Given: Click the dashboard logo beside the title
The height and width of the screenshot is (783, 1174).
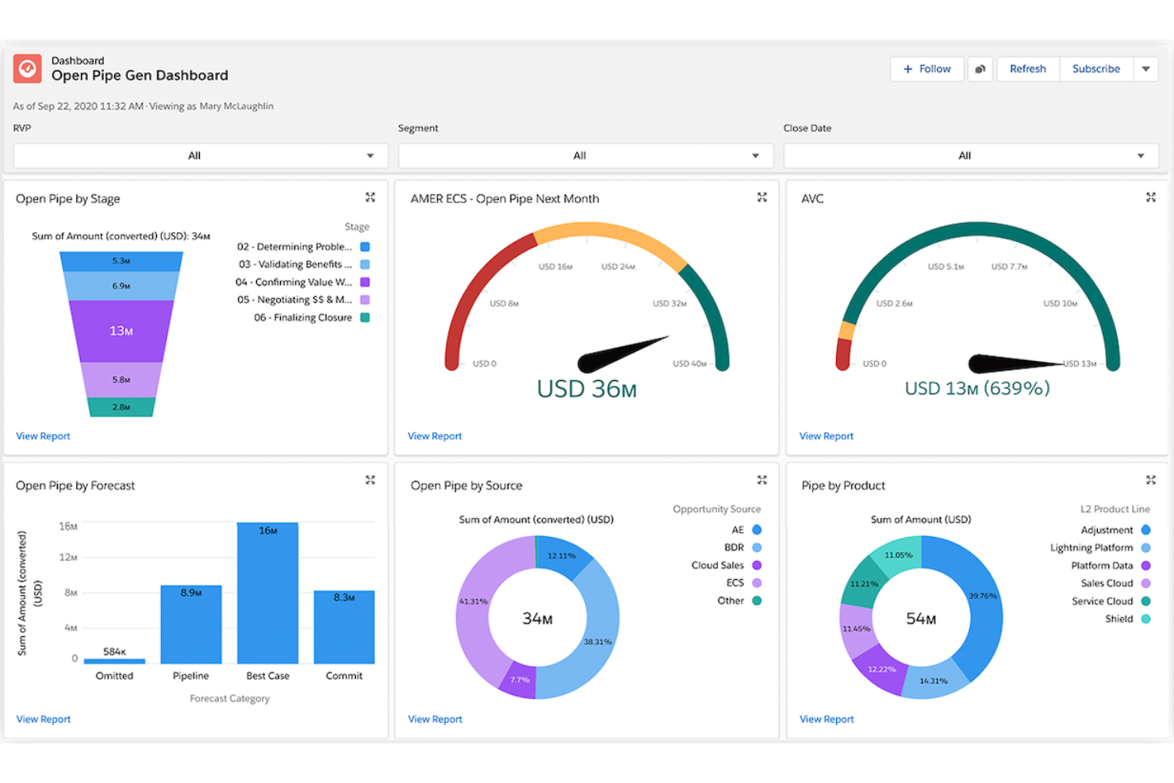Looking at the screenshot, I should pyautogui.click(x=26, y=69).
